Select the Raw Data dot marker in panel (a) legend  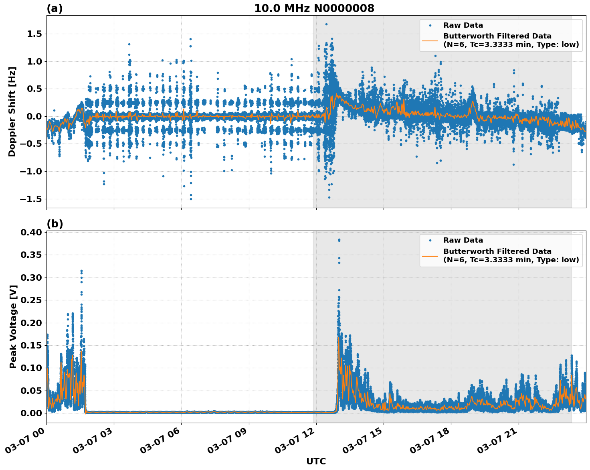430,25
